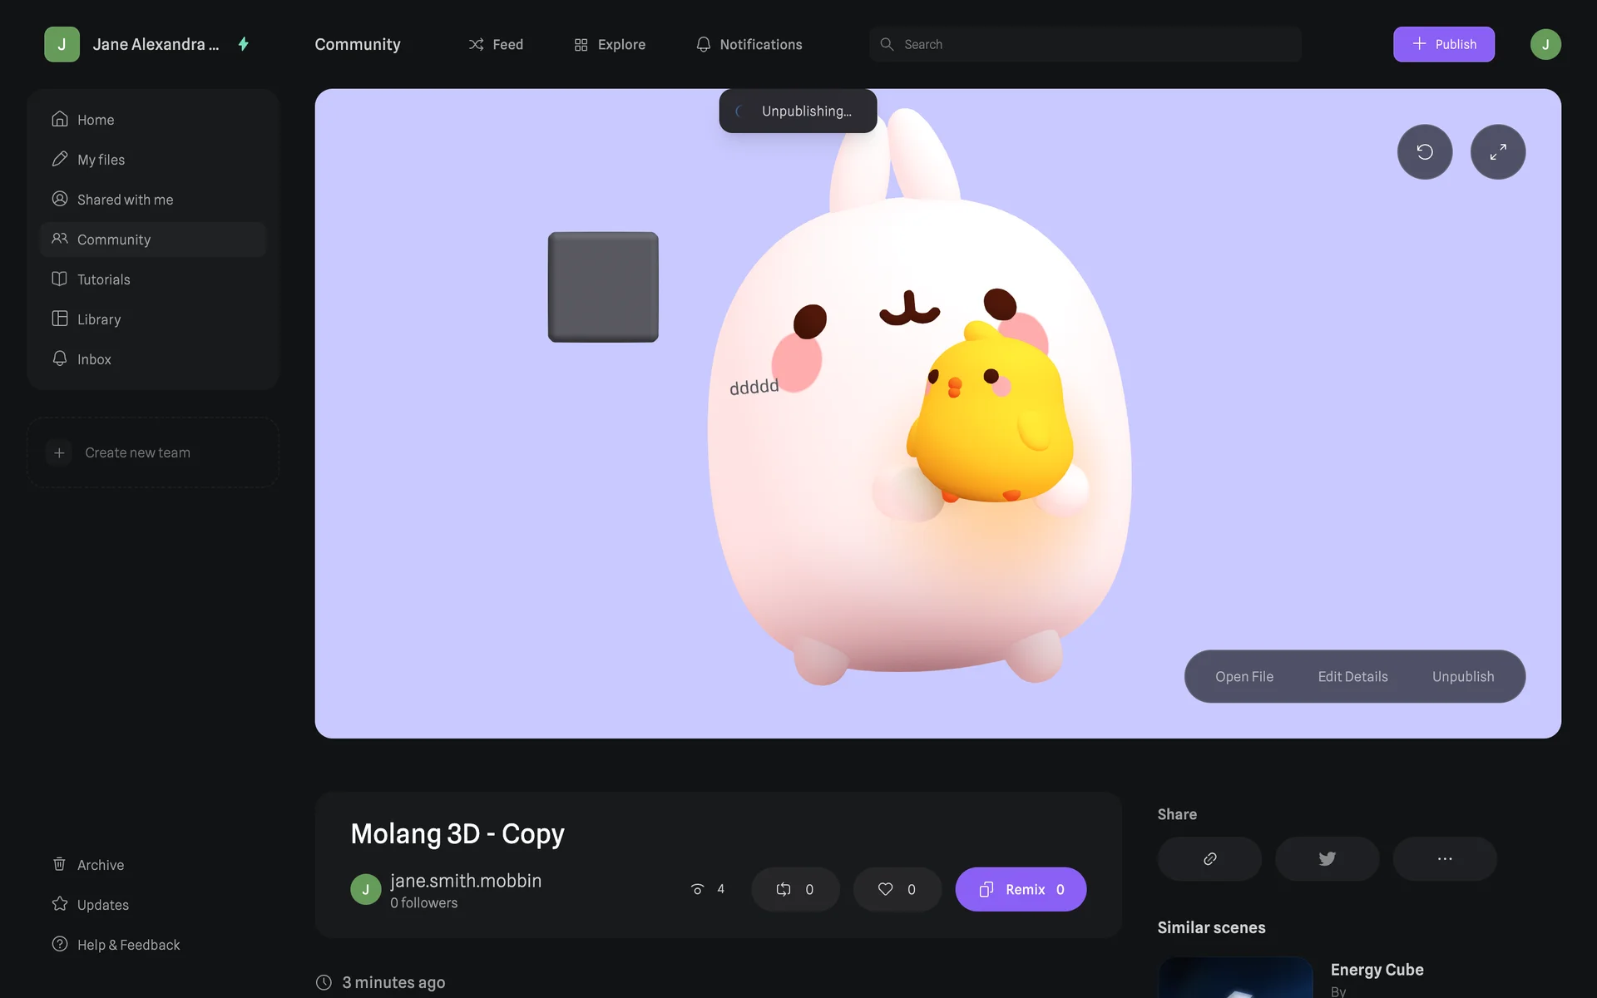Like the scene with heart button
The image size is (1597, 998).
[897, 889]
